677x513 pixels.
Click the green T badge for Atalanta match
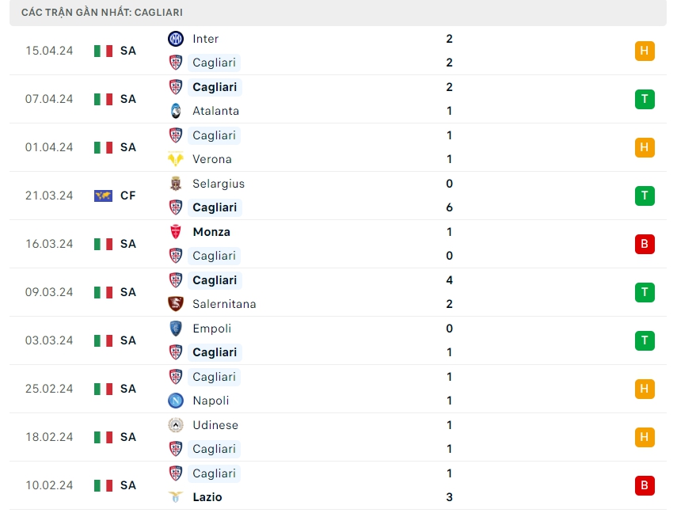(645, 99)
